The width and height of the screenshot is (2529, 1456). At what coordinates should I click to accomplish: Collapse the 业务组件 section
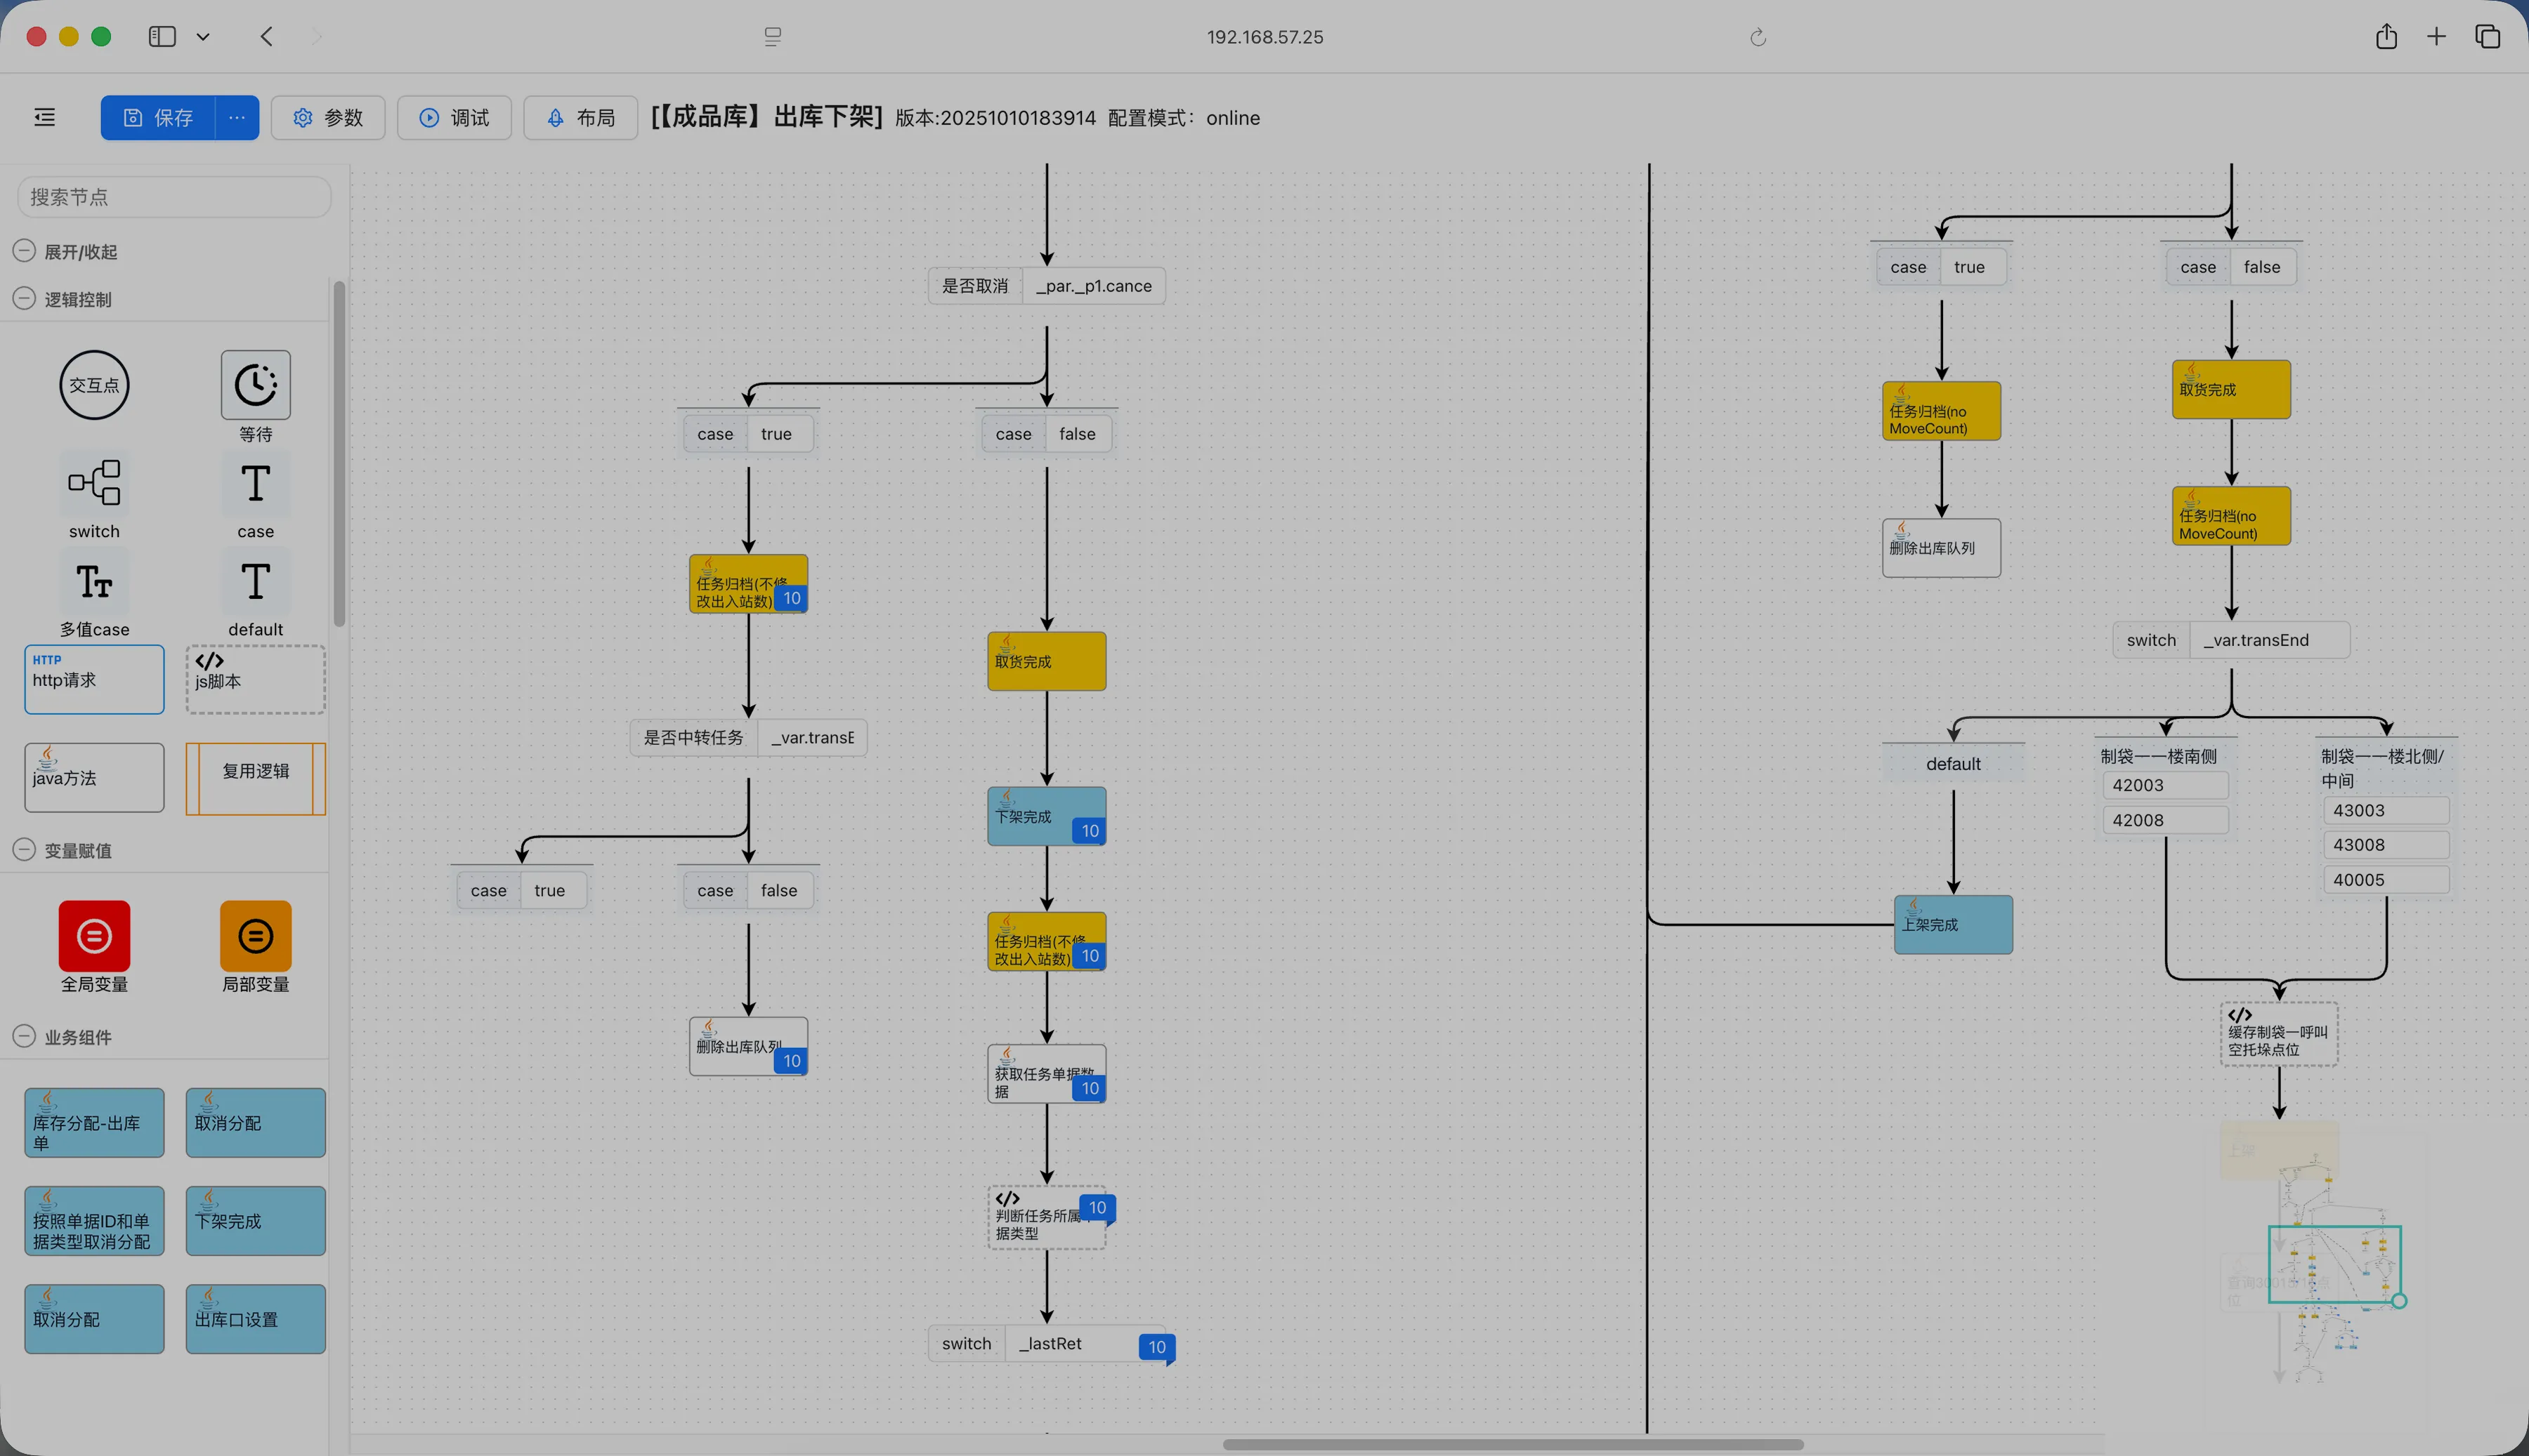click(24, 1037)
